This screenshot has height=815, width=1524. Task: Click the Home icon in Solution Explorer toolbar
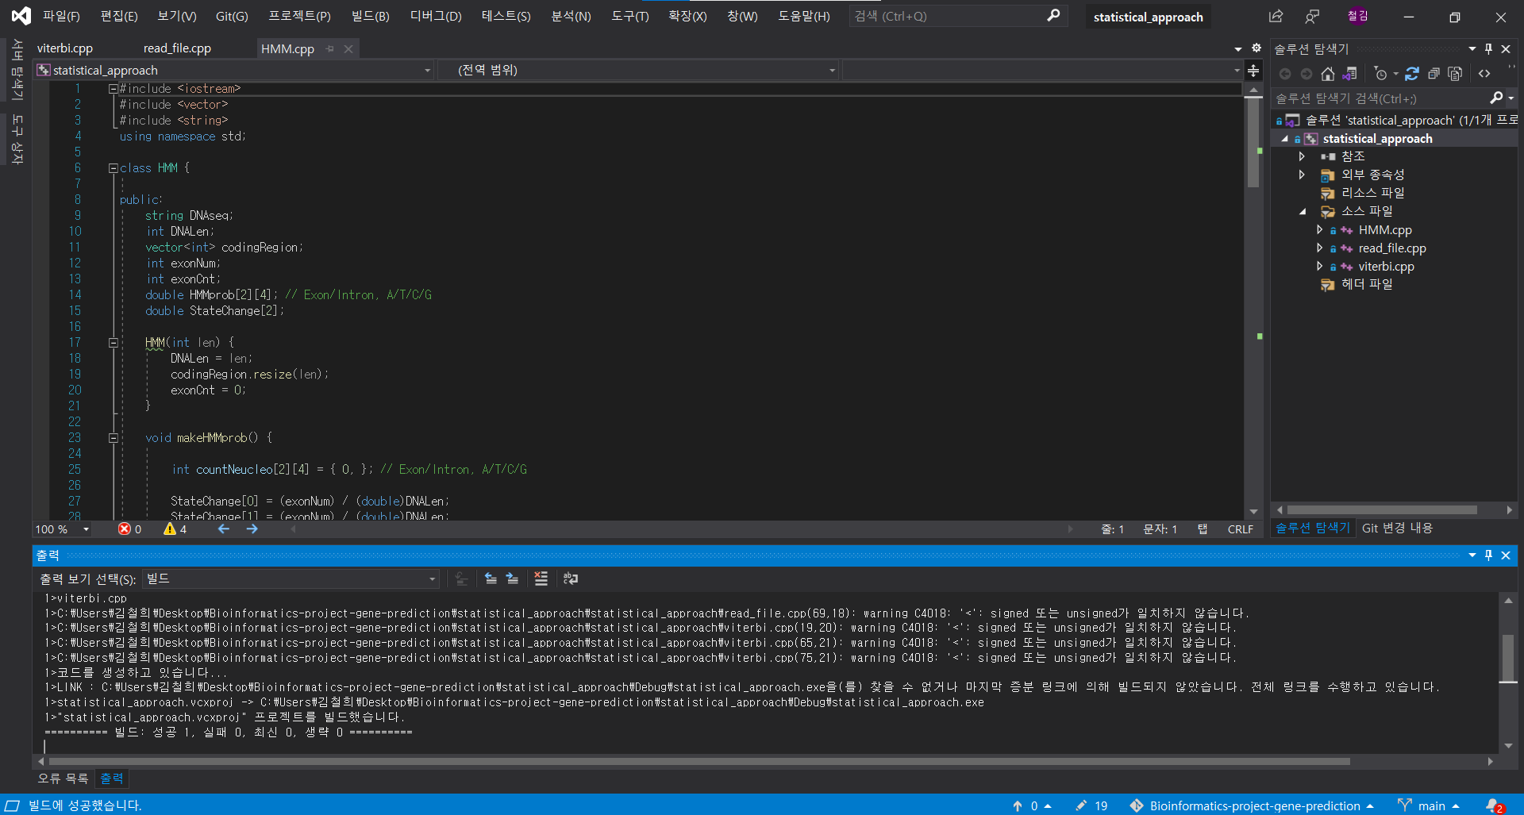pos(1327,73)
